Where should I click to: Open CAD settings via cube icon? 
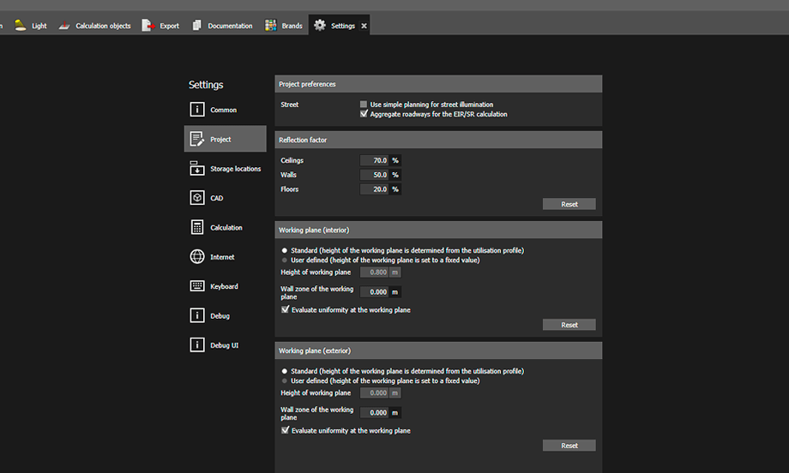click(197, 198)
